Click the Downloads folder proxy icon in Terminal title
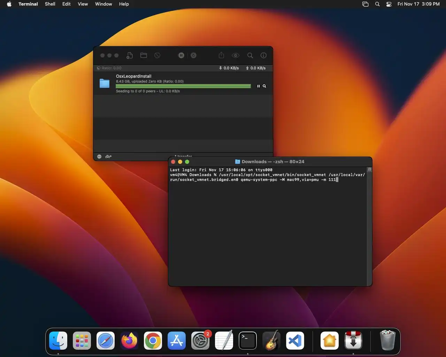 point(238,162)
